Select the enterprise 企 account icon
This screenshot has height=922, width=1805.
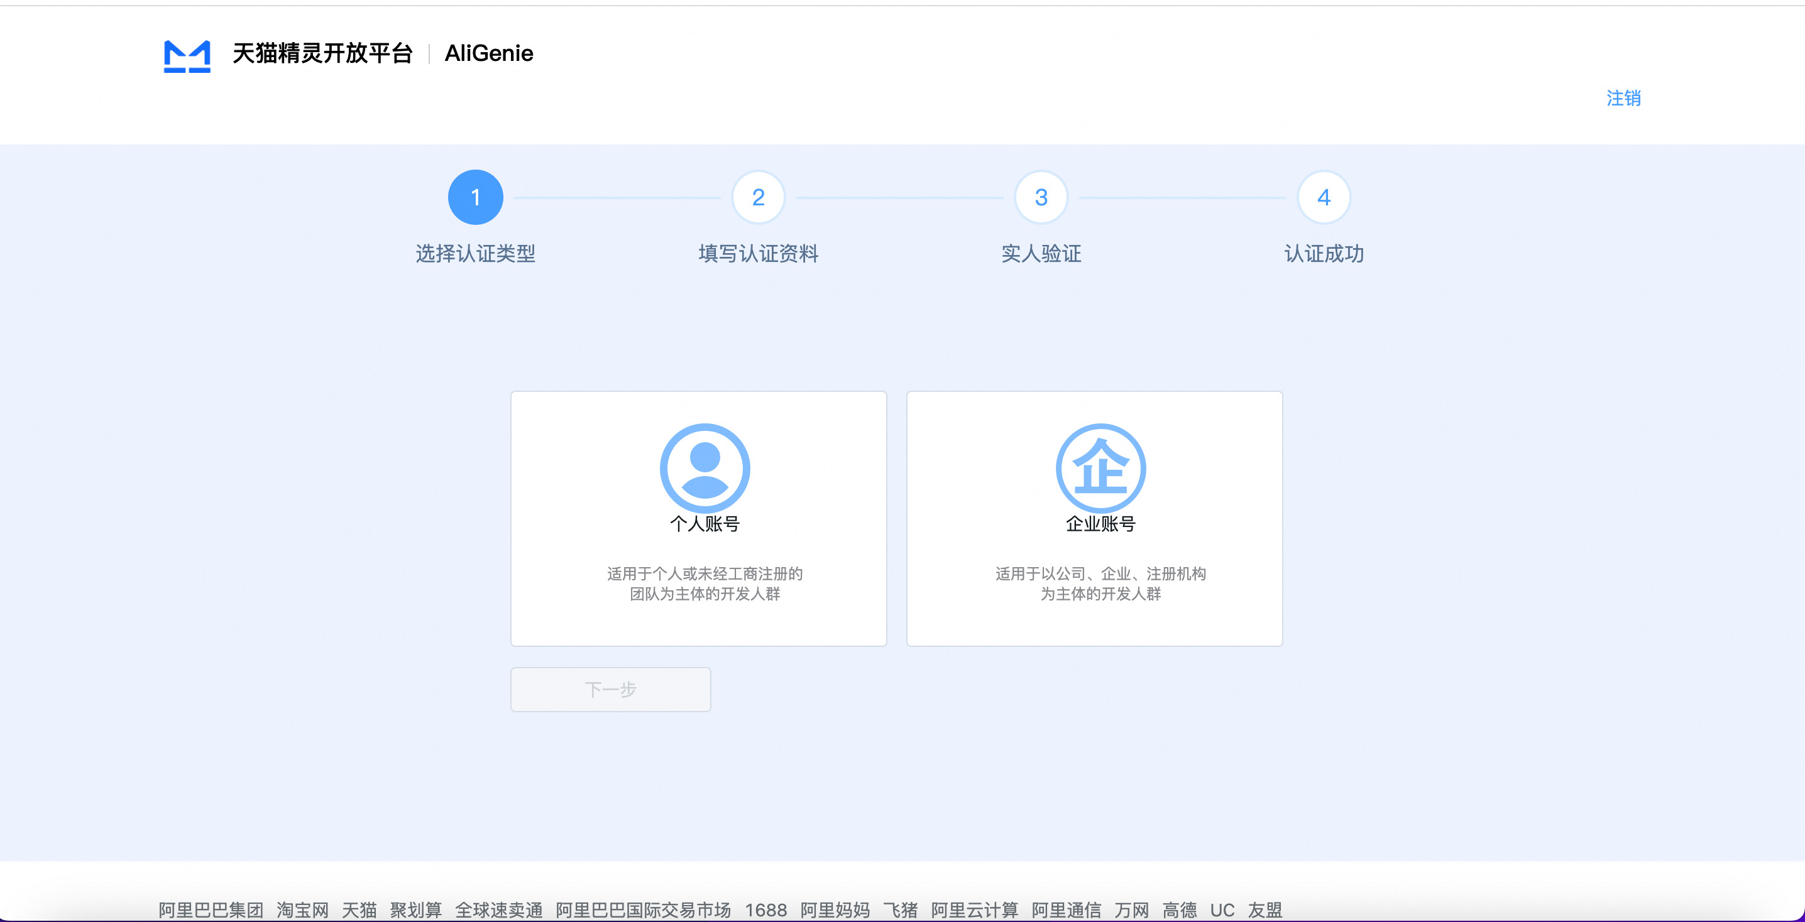pos(1101,469)
